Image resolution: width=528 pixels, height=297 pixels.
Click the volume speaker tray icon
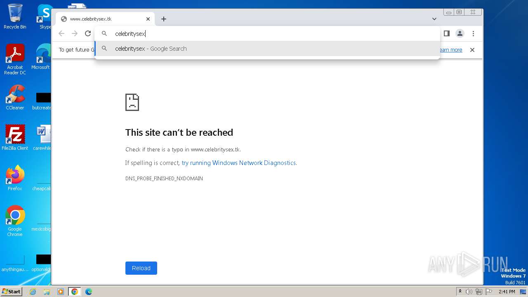pos(469,292)
